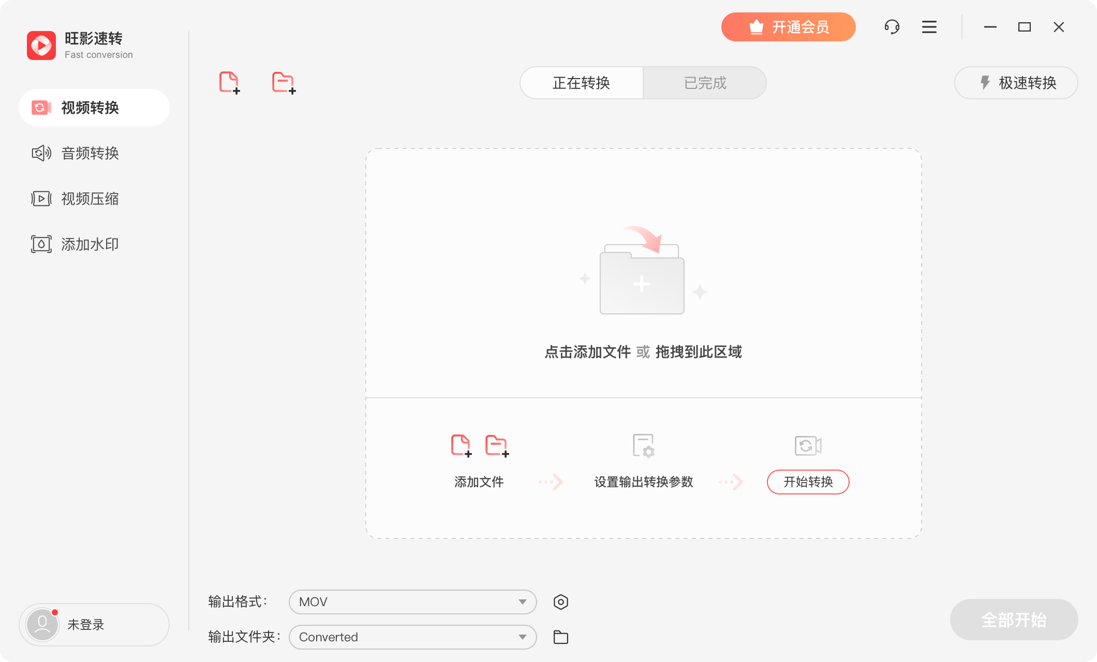Select the 视频转换 sidebar entry

[89, 108]
